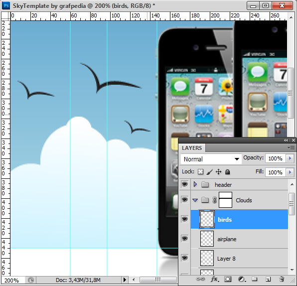Click the ruler origin corner
Image resolution: width=297 pixels, height=286 pixels.
pos(5,16)
